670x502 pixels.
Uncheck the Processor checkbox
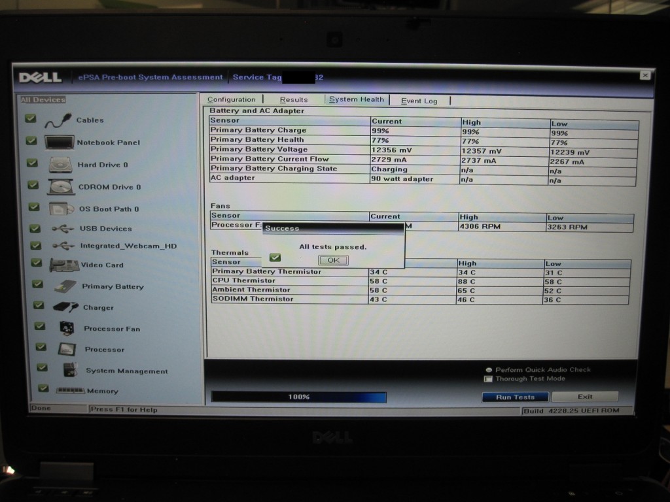click(41, 346)
